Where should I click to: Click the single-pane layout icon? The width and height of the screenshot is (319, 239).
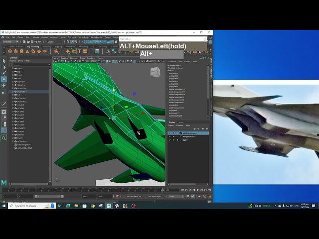coord(4,112)
